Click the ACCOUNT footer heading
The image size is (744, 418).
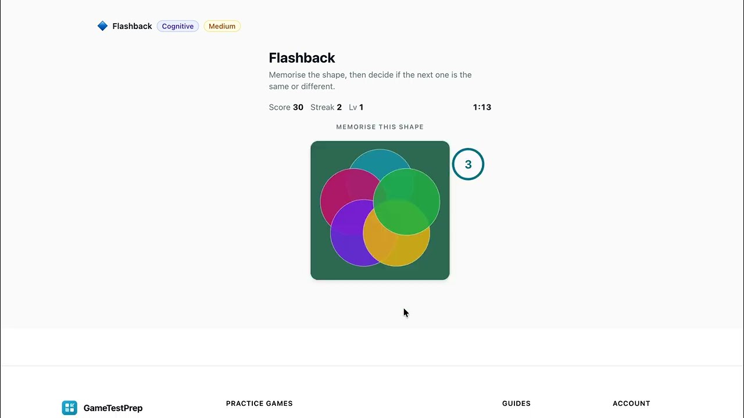pyautogui.click(x=631, y=403)
